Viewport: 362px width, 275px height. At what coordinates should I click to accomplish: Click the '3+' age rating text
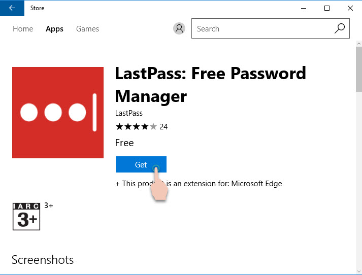click(49, 205)
